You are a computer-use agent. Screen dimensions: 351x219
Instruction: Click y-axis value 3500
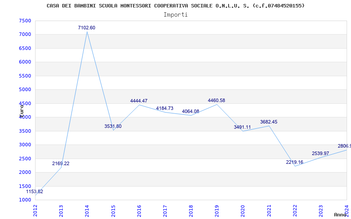(x=25, y=131)
